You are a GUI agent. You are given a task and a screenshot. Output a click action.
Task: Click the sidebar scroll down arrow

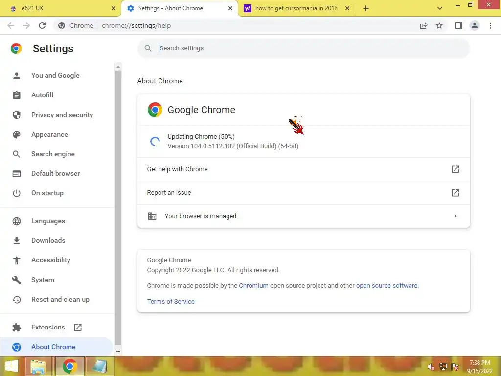pyautogui.click(x=118, y=352)
